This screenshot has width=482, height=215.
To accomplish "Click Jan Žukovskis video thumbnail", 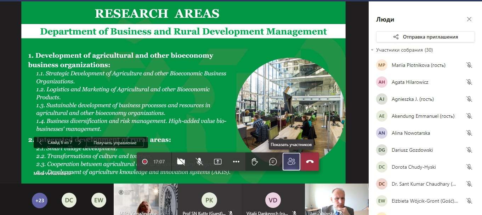I will coord(336,200).
